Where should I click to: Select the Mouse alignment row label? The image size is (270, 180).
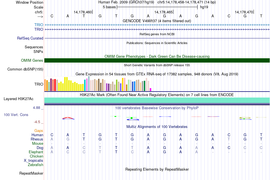click(38, 144)
